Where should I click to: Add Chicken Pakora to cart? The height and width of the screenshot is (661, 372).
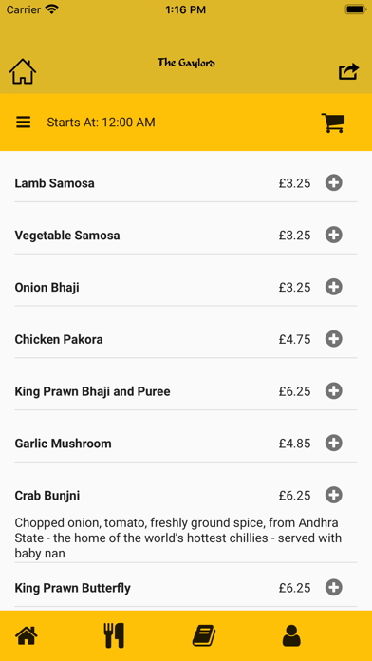coord(334,339)
